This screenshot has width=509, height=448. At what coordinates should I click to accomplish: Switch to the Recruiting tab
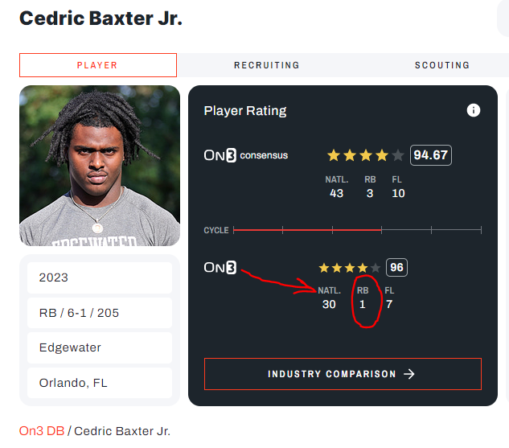tap(266, 65)
